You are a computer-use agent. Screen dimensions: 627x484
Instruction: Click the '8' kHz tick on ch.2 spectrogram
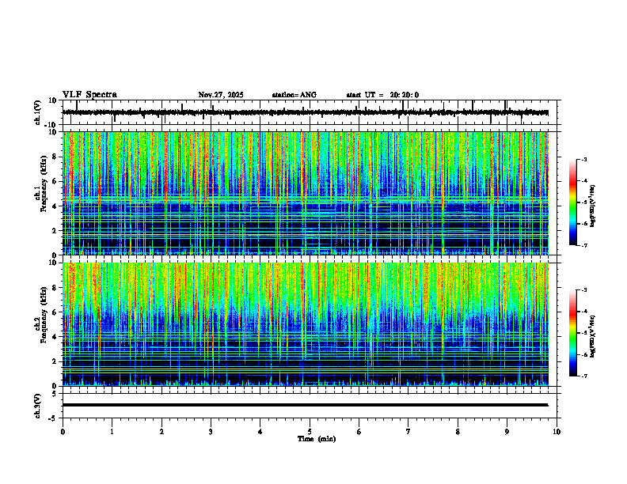[x=55, y=288]
